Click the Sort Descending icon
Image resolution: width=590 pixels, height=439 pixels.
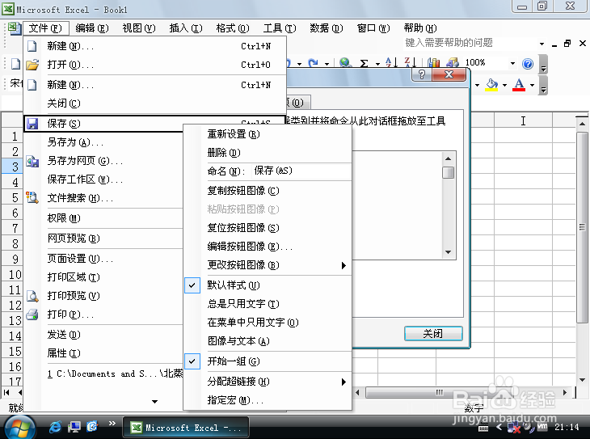(410, 62)
